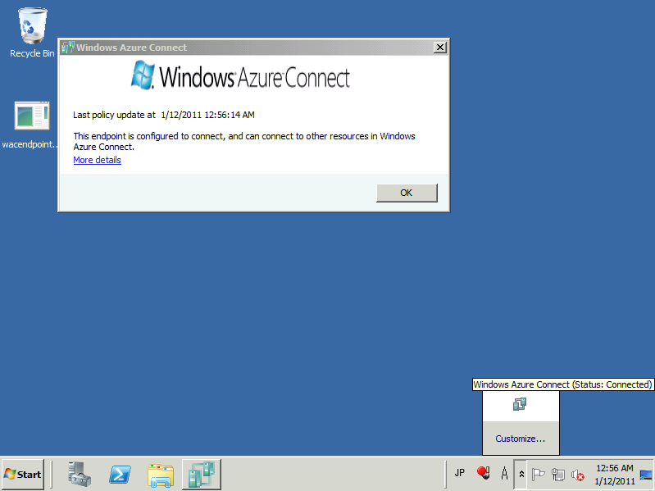The height and width of the screenshot is (491, 655).
Task: Click Customize... in the tray popup
Action: pyautogui.click(x=521, y=439)
